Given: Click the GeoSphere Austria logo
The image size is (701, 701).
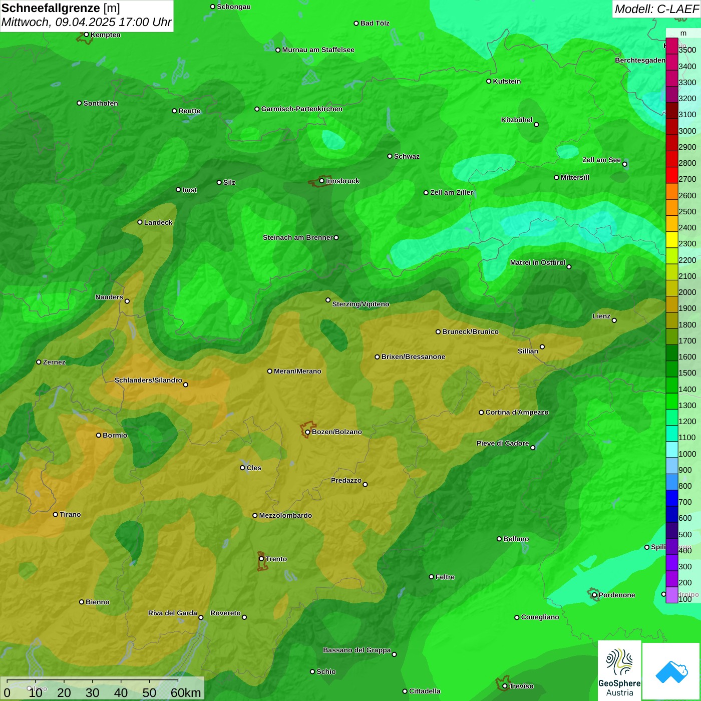Looking at the screenshot, I should click(619, 670).
